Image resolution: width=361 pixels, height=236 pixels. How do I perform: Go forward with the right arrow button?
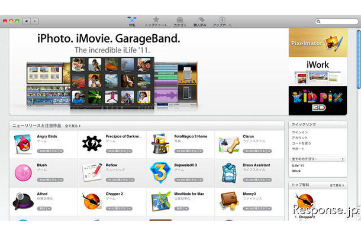[35, 21]
